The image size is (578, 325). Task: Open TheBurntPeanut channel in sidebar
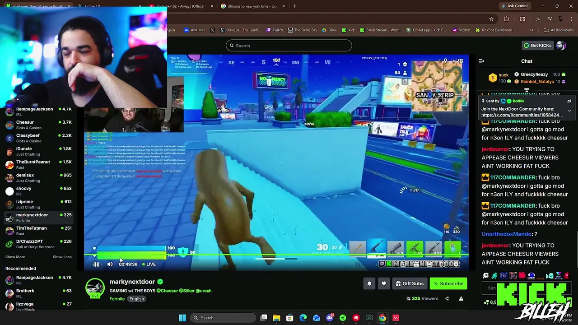38,165
